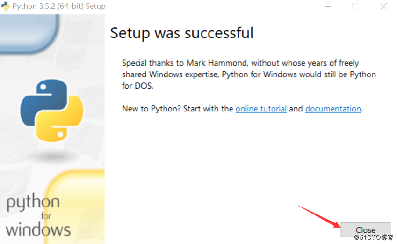Click the red arrow pointing at Close
Image resolution: width=397 pixels, height=244 pixels.
click(x=319, y=216)
